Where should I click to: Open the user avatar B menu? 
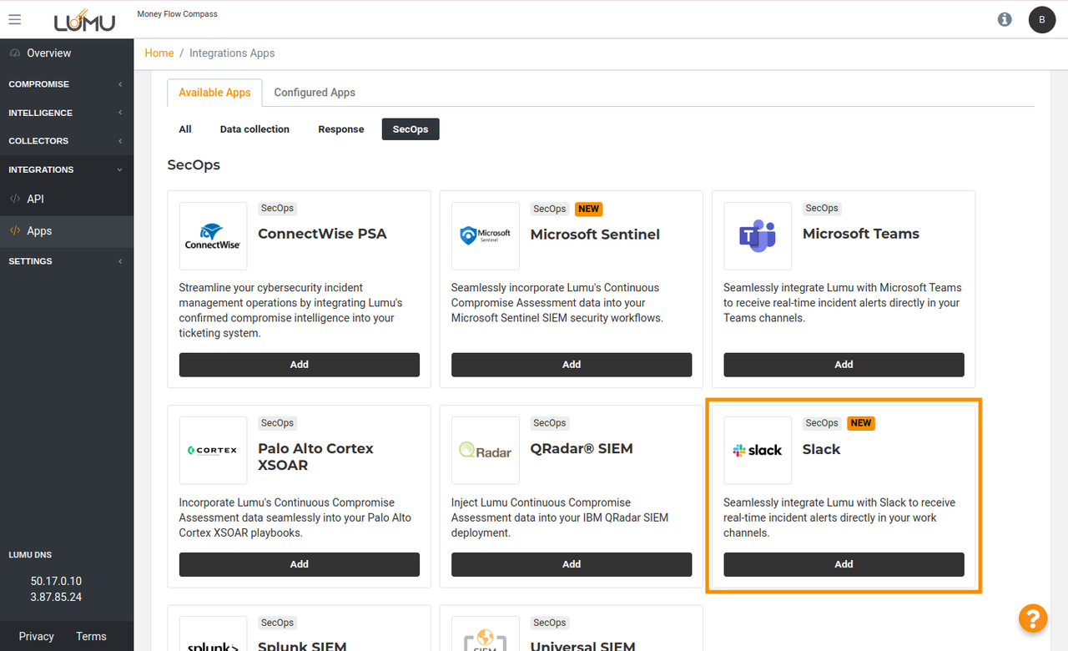[x=1041, y=19]
